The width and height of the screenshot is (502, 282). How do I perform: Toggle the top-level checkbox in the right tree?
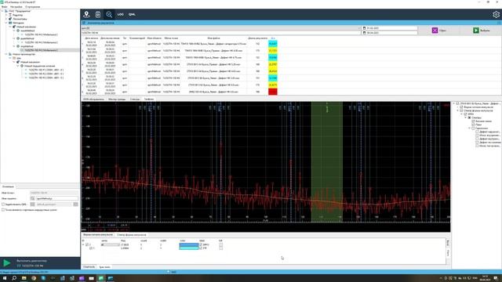coord(457,103)
